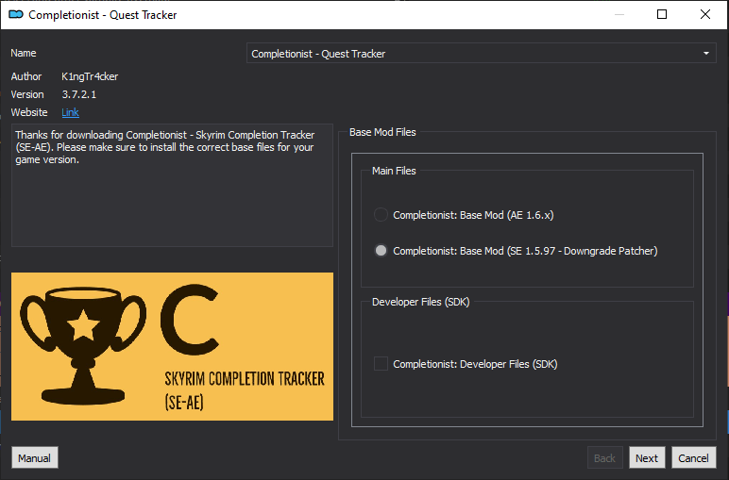Click the Skyrim Completion Tracker banner text
Screen dimensions: 729x480
(x=245, y=390)
